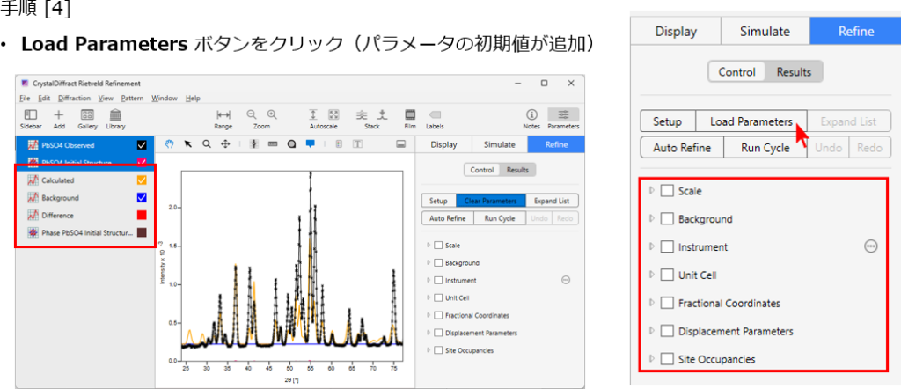Toggle the Sidebar icon in the toolbar
The image size is (901, 389).
[30, 115]
